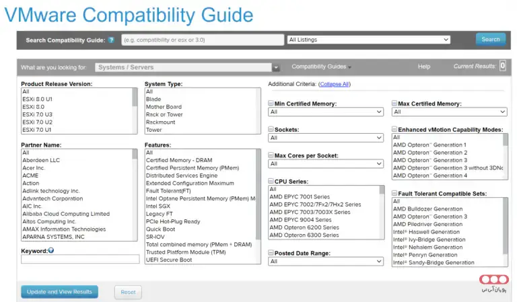This screenshot has width=517, height=302.
Task: Open the Min Certified Memory dropdown
Action: (x=326, y=112)
